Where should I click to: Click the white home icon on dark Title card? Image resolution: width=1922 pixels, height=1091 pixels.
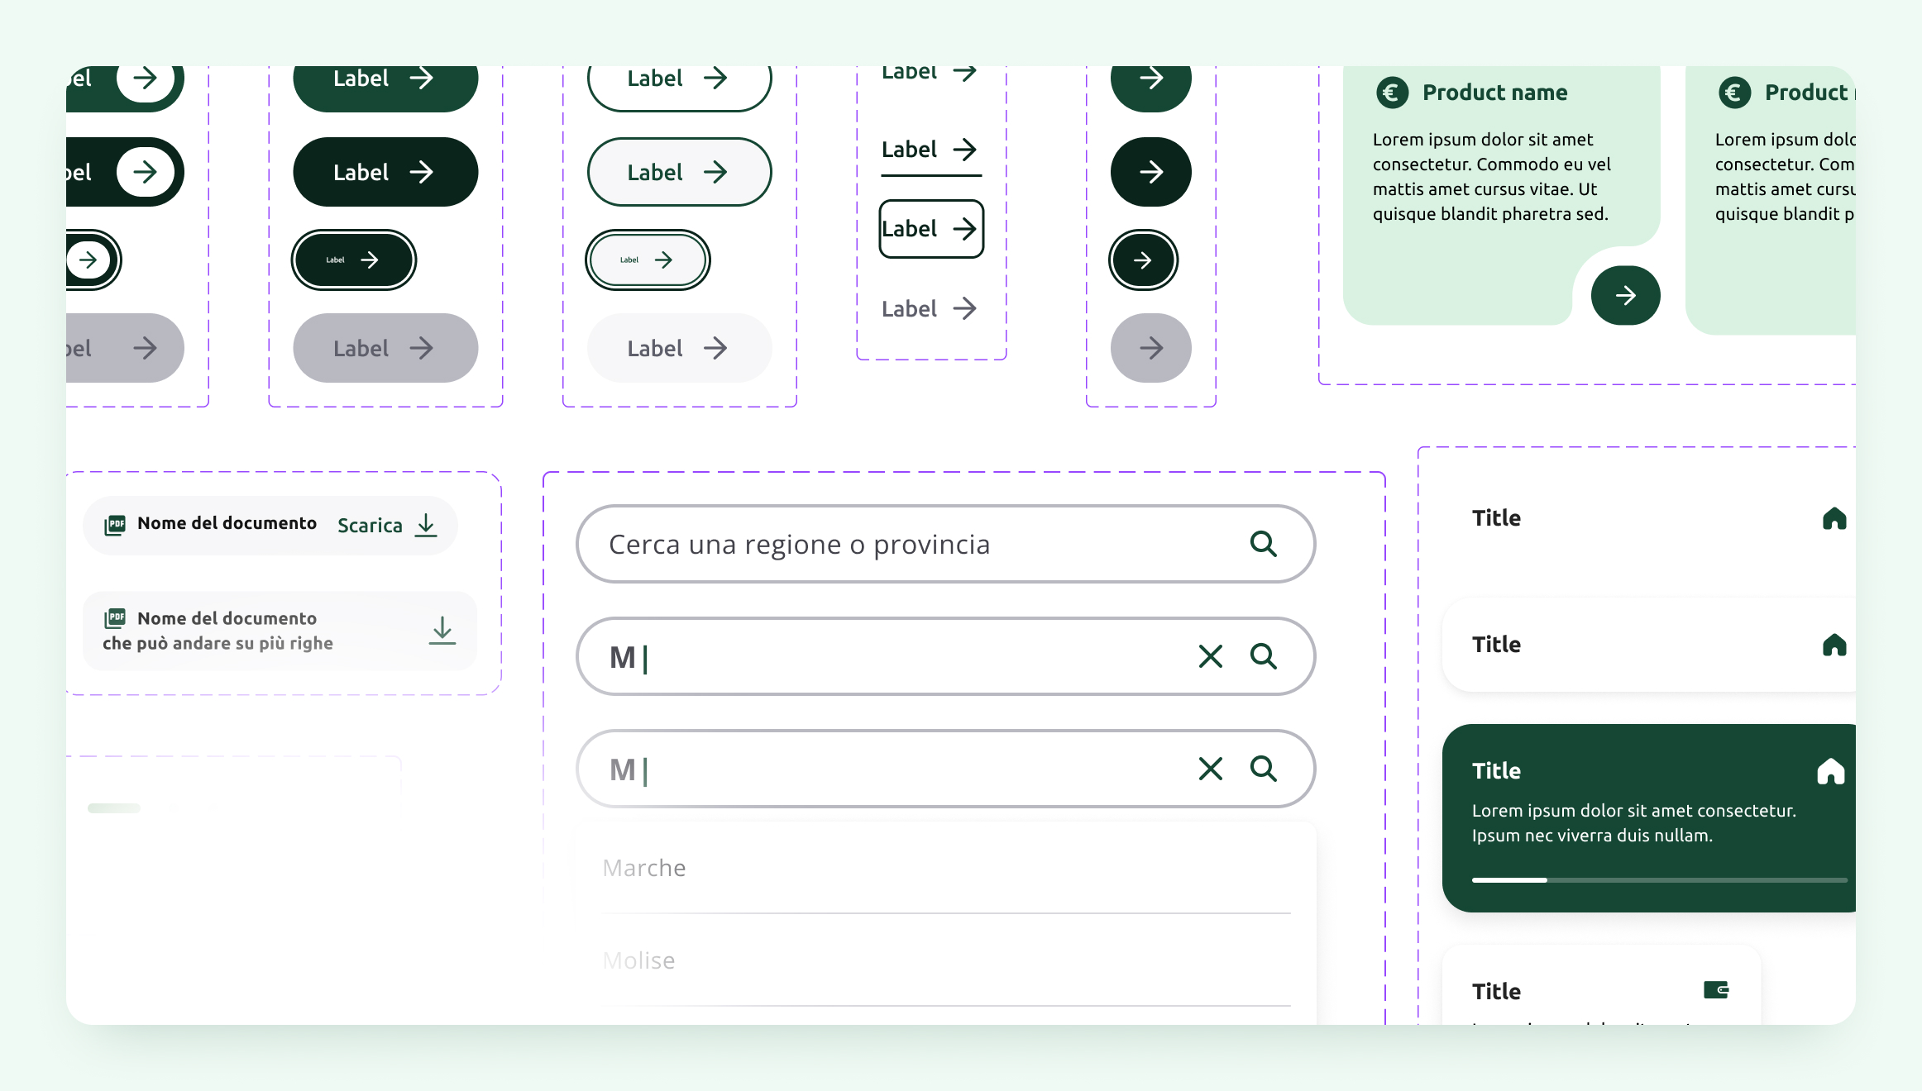(x=1831, y=771)
